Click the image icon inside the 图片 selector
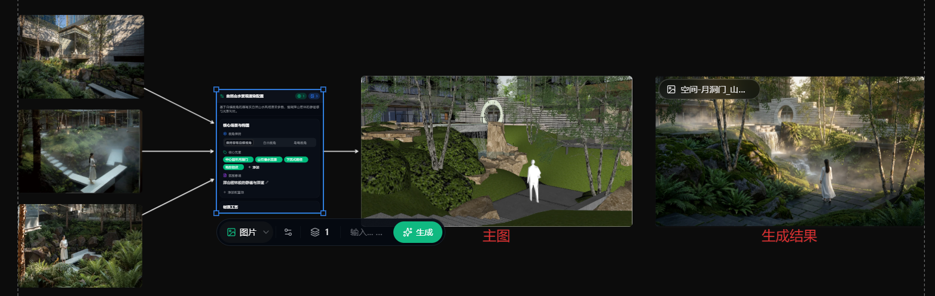935x296 pixels. click(x=231, y=232)
